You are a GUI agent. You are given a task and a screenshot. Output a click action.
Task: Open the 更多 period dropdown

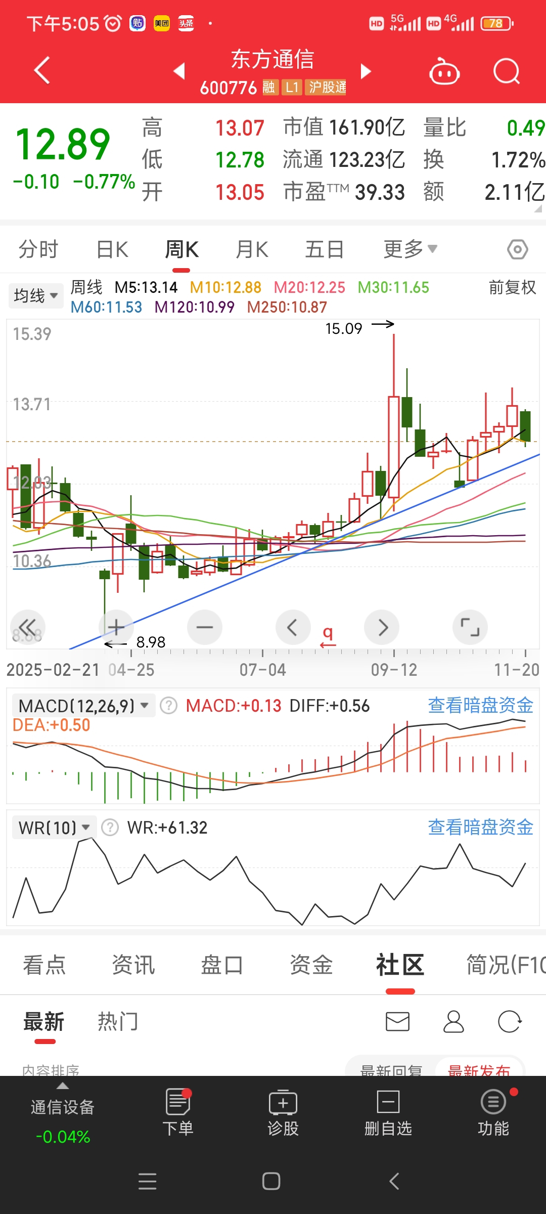pyautogui.click(x=410, y=249)
